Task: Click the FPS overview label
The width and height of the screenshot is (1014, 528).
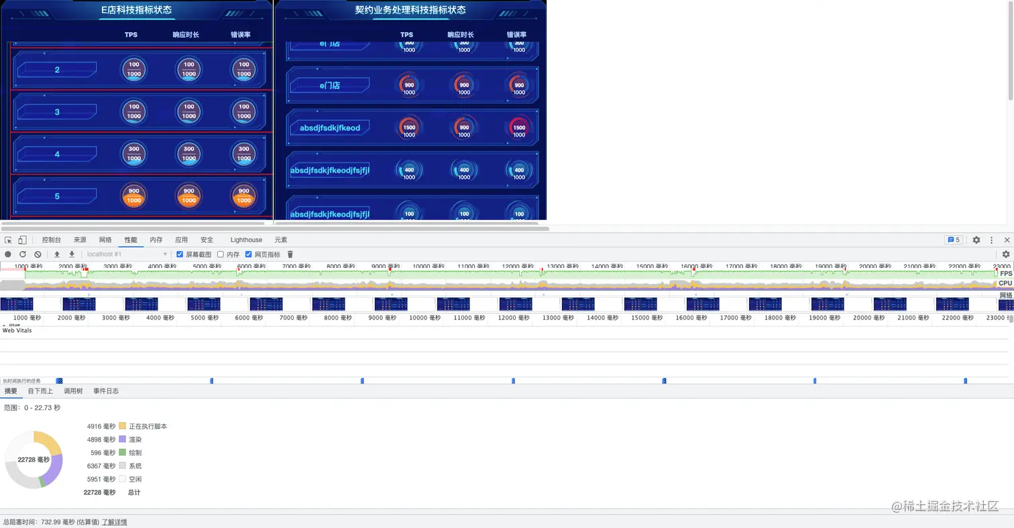Action: pyautogui.click(x=1006, y=273)
